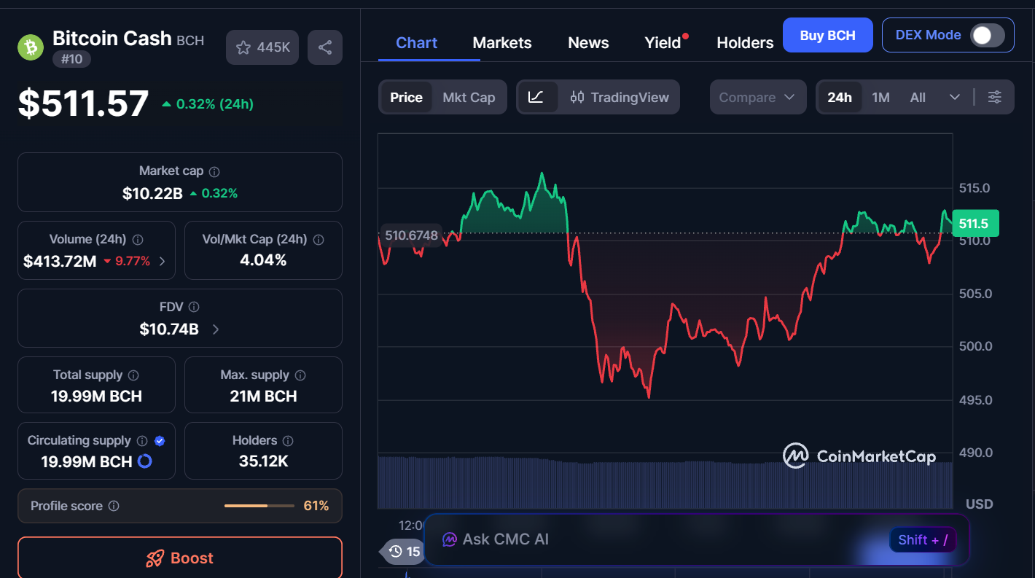The height and width of the screenshot is (578, 1035).
Task: Switch chart from Price to Mkt Cap
Action: coord(469,97)
